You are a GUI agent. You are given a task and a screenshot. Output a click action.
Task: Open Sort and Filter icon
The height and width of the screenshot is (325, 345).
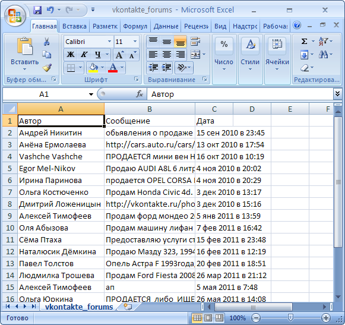(324, 41)
